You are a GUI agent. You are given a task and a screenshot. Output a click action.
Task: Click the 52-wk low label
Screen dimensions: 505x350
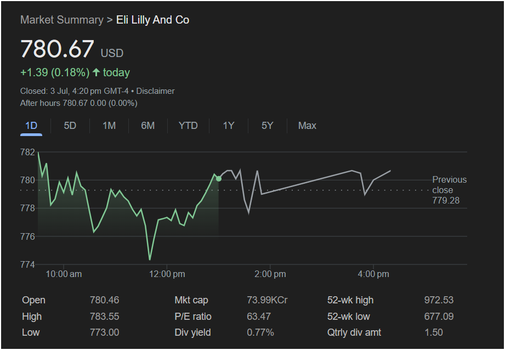click(x=348, y=317)
